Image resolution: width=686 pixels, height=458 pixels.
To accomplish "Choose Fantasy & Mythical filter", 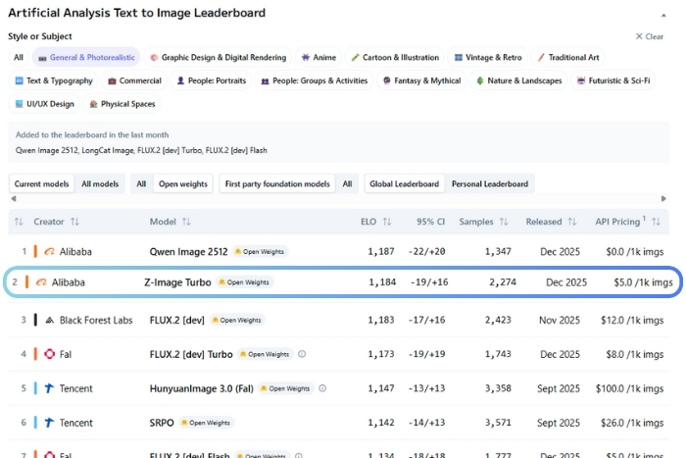I will (421, 80).
